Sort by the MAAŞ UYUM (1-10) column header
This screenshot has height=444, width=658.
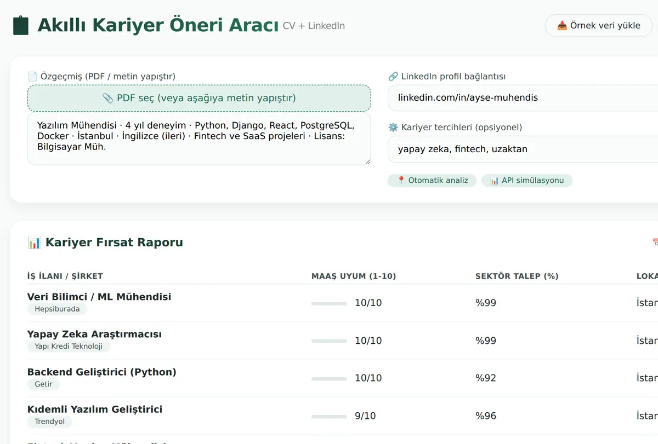354,276
